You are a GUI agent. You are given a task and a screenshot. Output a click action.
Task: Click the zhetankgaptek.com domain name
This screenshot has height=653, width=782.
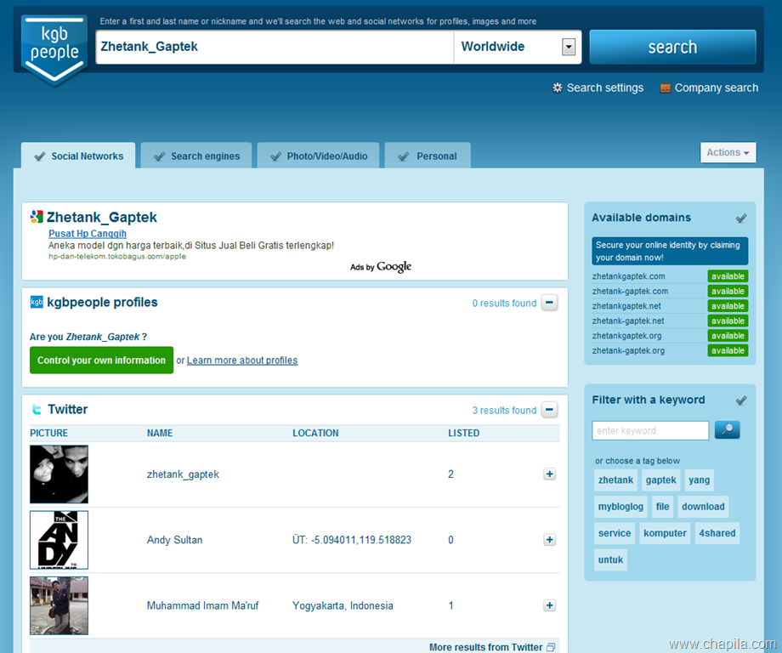point(628,276)
